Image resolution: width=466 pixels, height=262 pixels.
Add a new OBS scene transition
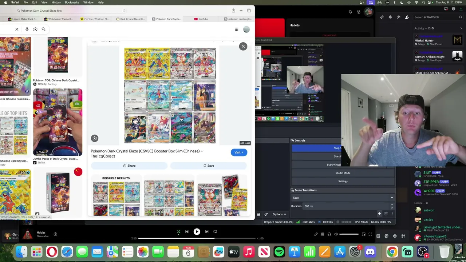(x=379, y=214)
